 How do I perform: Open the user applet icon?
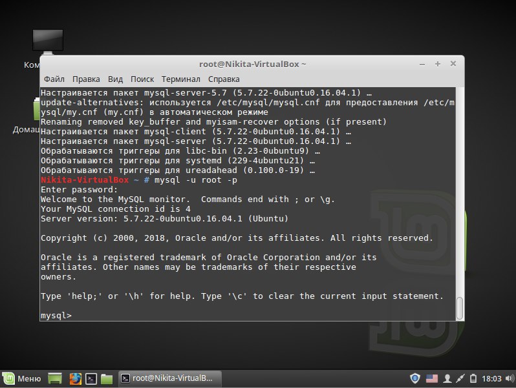447,379
